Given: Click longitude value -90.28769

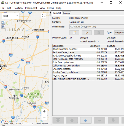Looking at the screenshot, I should pyautogui.click(x=102, y=79).
